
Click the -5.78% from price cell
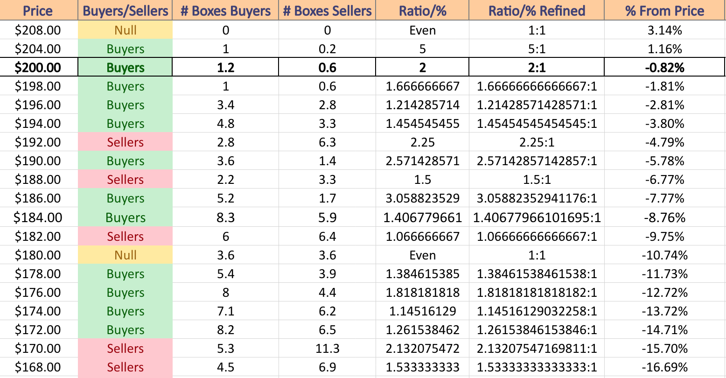[x=665, y=161]
